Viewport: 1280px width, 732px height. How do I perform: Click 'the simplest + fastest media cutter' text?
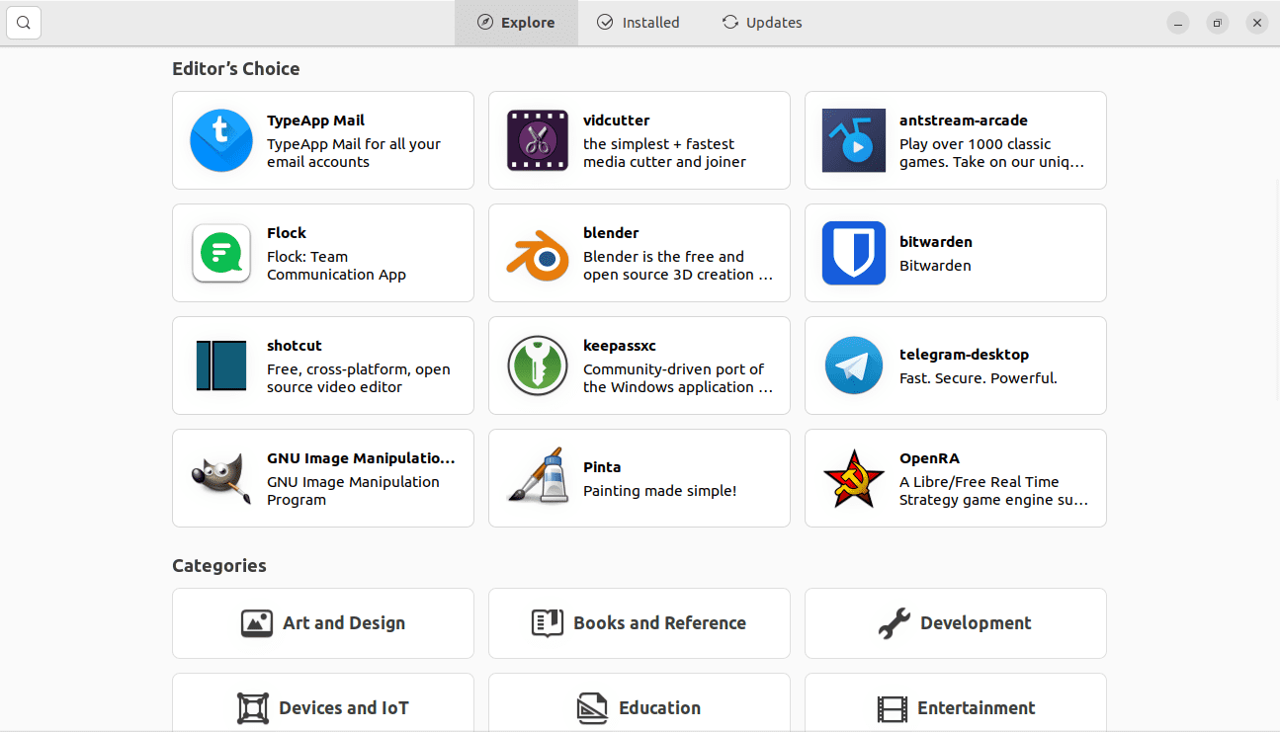pos(664,153)
